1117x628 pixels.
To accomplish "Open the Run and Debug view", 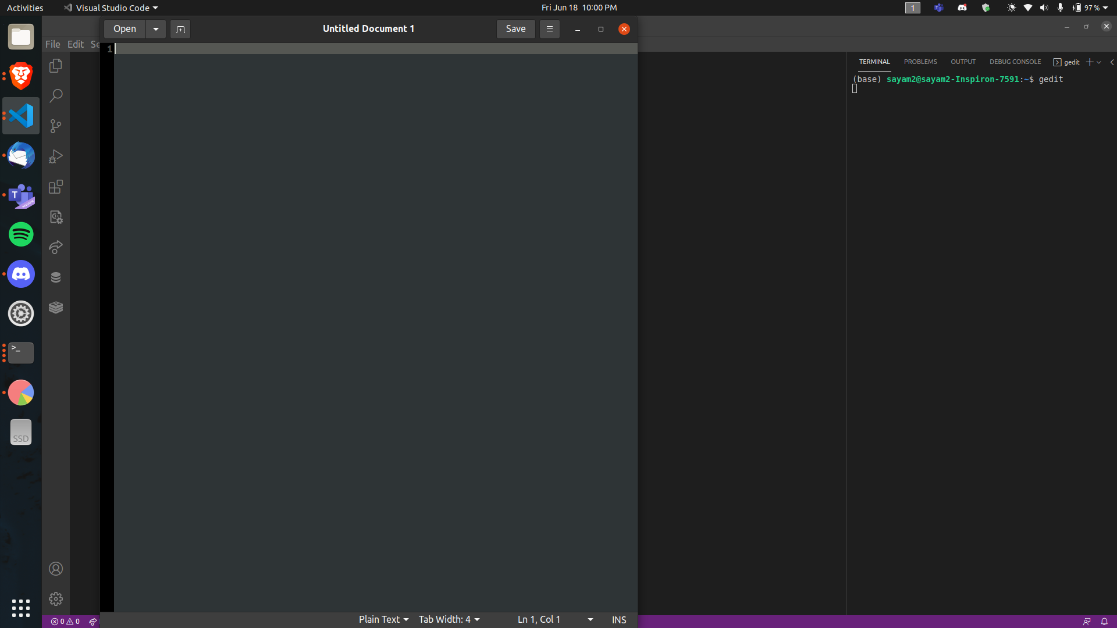I will pos(55,156).
